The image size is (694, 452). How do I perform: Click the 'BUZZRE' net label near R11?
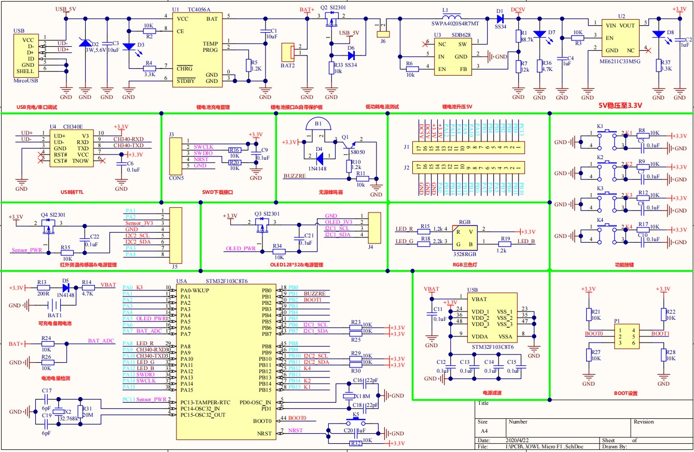click(296, 176)
